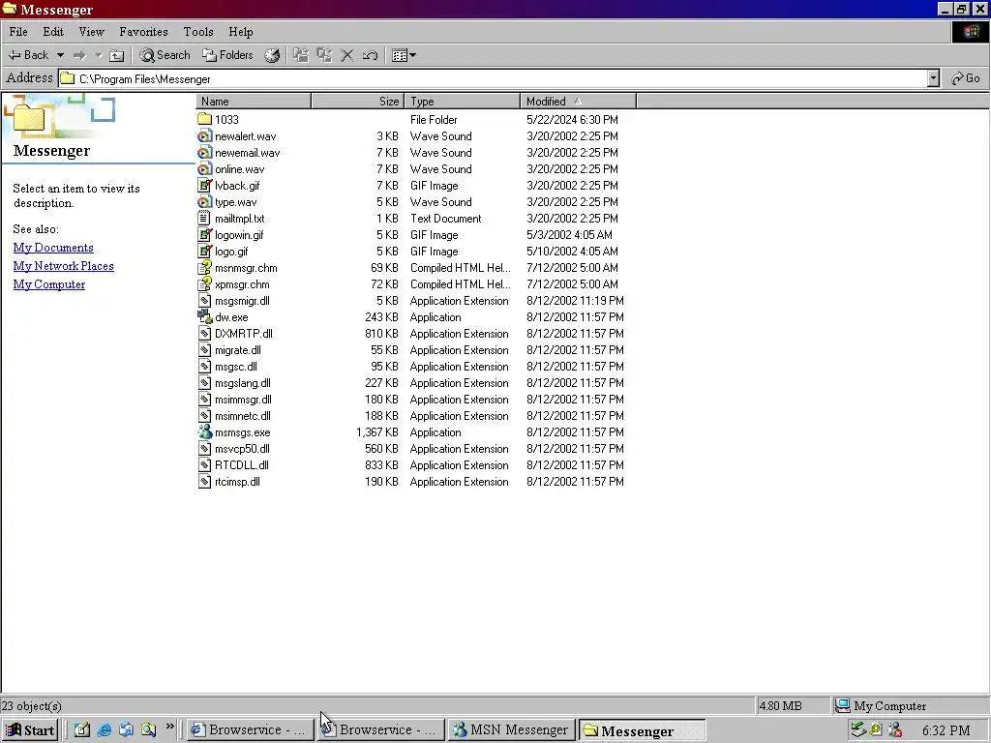Expand the Quick Launch overflow chevron

(169, 728)
